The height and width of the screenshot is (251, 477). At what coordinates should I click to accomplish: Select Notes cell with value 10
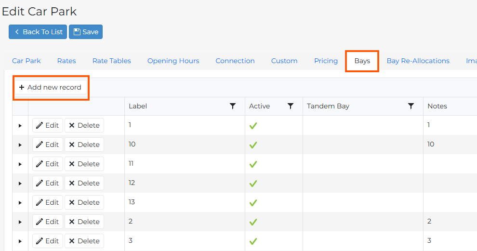click(450, 145)
